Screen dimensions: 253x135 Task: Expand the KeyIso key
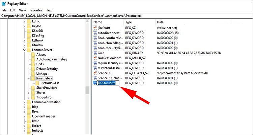click(24, 26)
